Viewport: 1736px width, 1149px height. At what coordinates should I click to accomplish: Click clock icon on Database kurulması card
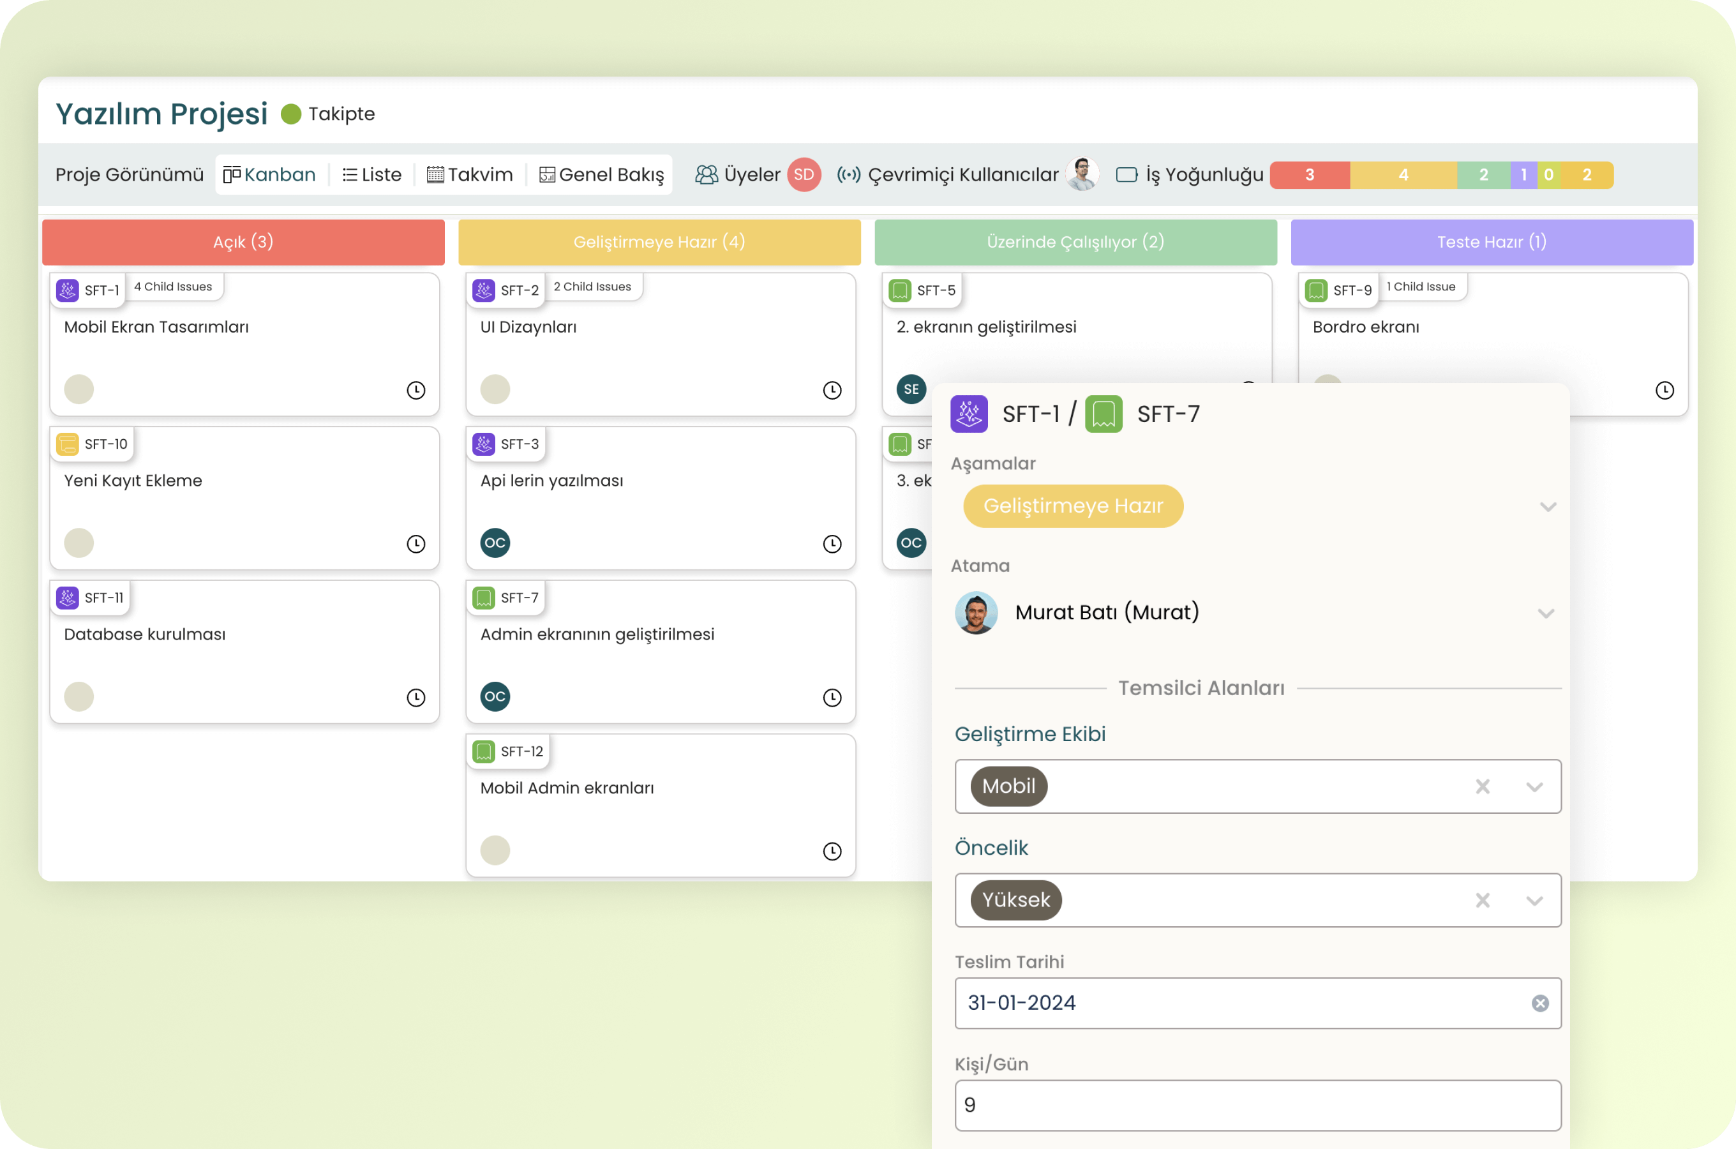pos(416,698)
